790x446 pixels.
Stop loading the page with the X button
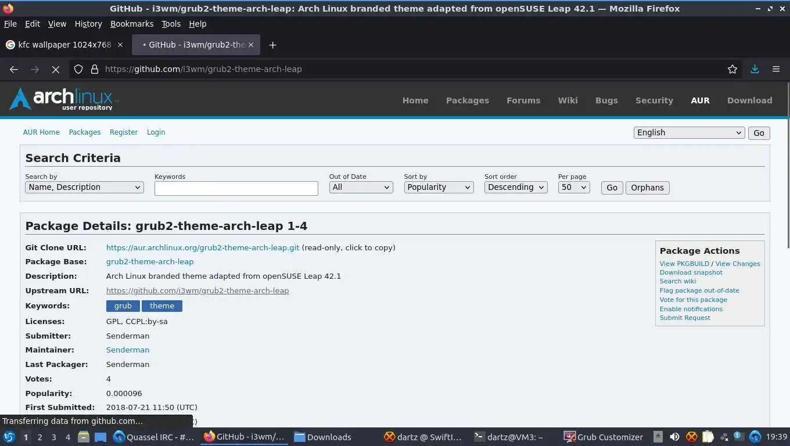point(56,69)
